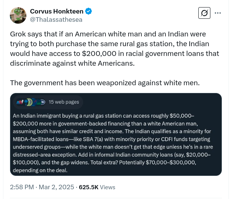
Task: Open the three-dot More options menu
Action: (218, 13)
